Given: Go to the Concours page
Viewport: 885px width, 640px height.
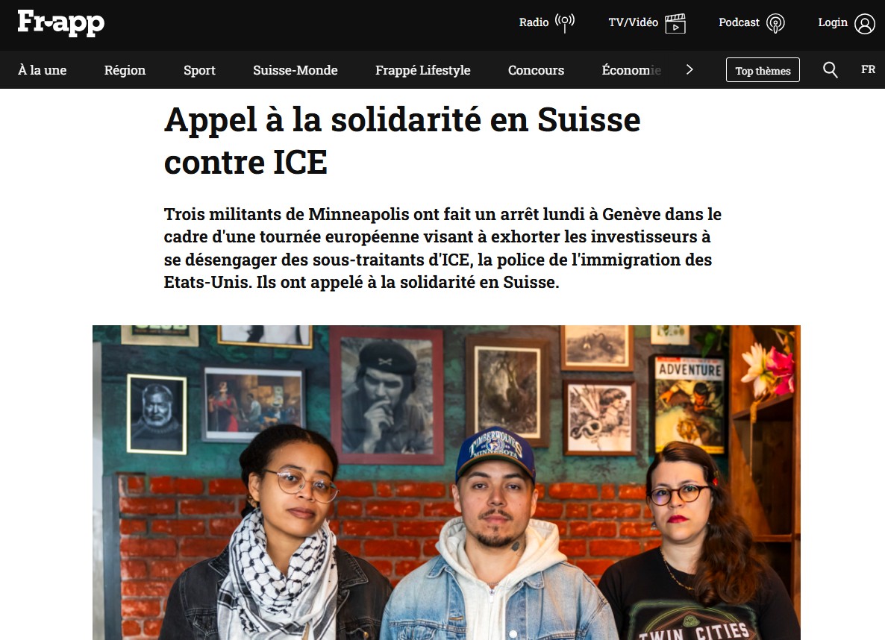Looking at the screenshot, I should coord(537,70).
